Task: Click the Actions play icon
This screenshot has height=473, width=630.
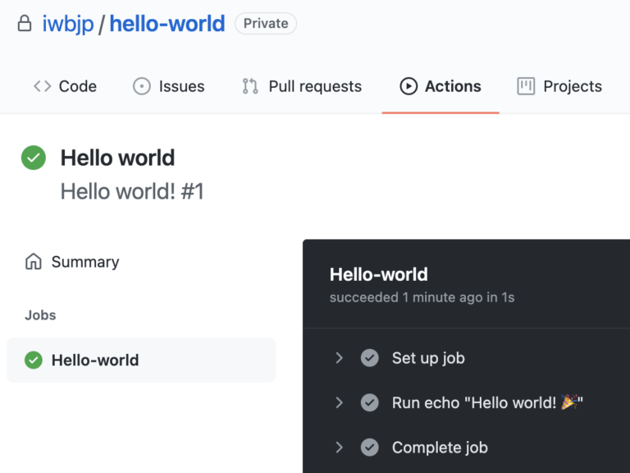Action: (x=409, y=86)
